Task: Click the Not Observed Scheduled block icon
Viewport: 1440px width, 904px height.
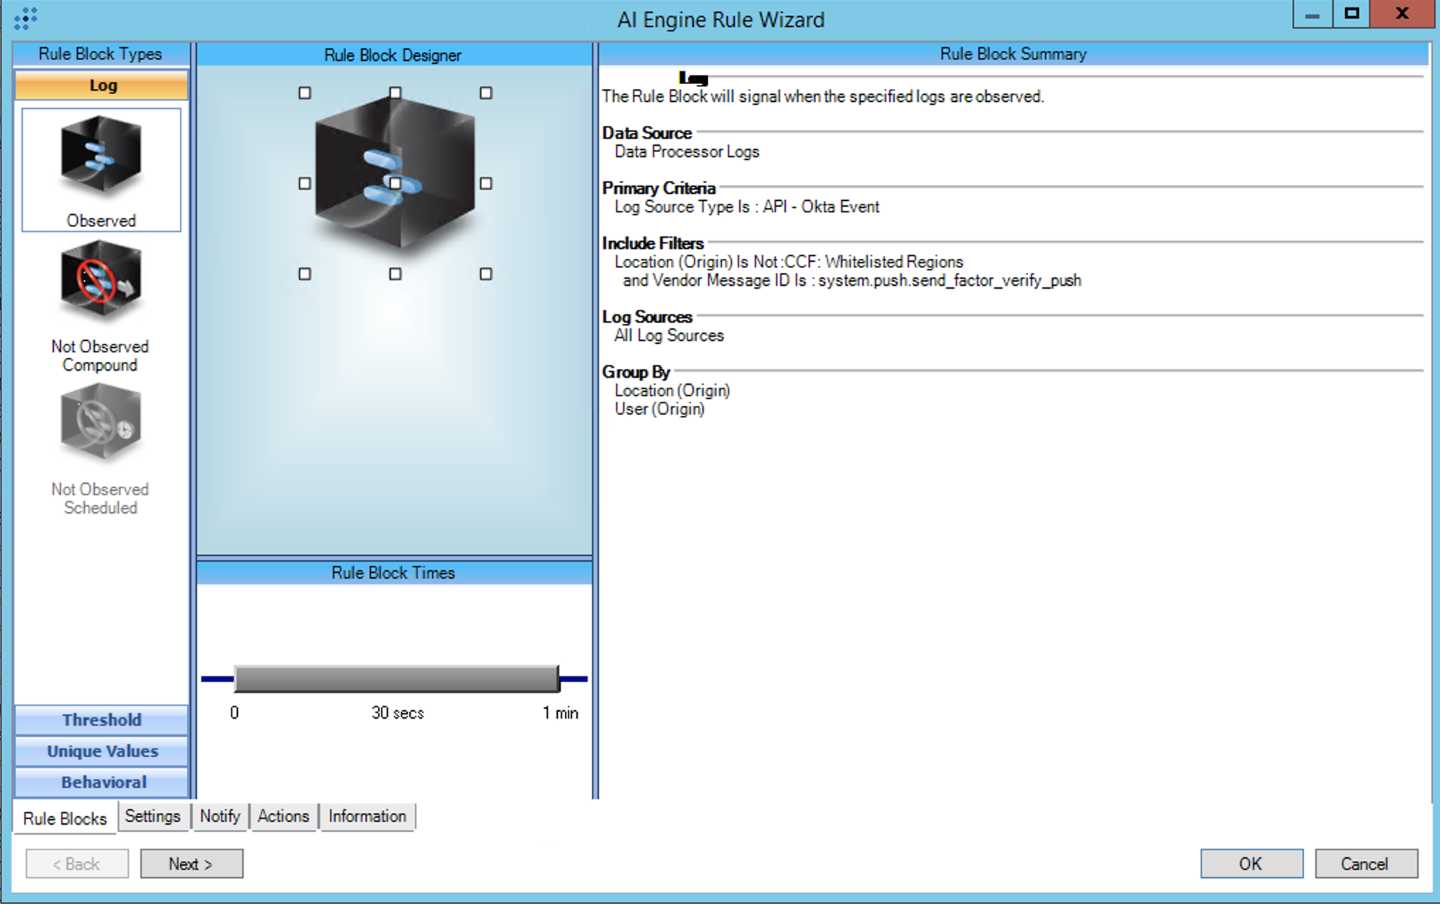Action: point(101,423)
